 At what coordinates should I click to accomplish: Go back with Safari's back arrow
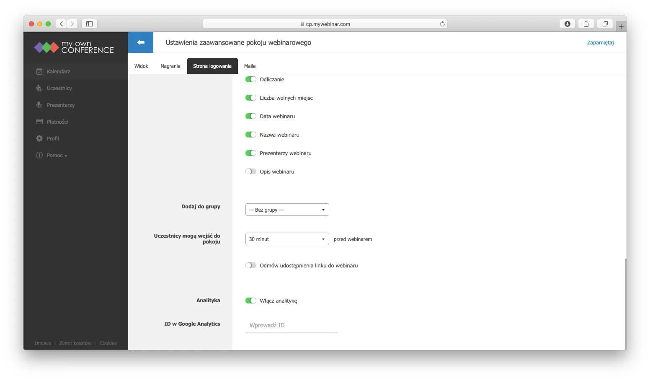(x=62, y=24)
